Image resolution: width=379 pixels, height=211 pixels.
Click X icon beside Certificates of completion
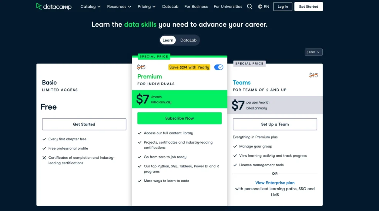point(44,158)
